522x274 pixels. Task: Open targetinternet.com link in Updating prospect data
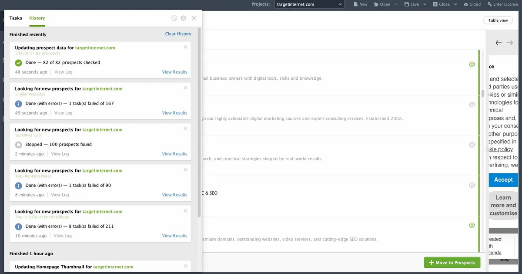coord(95,47)
